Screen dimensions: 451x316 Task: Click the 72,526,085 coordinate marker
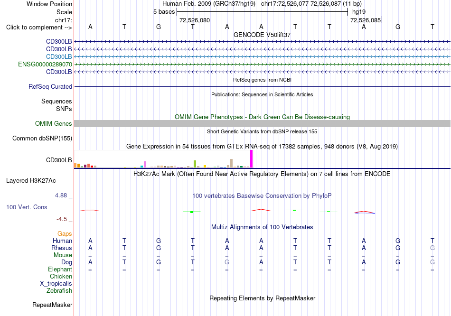coord(366,20)
